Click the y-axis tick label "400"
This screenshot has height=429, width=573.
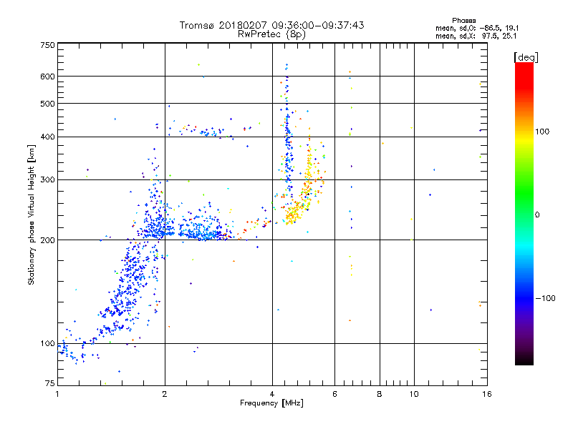(x=47, y=137)
